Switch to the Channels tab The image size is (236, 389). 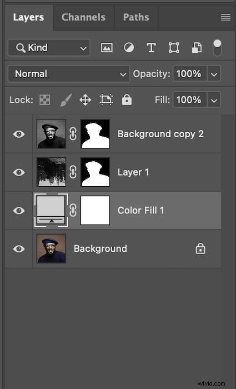coord(83,17)
